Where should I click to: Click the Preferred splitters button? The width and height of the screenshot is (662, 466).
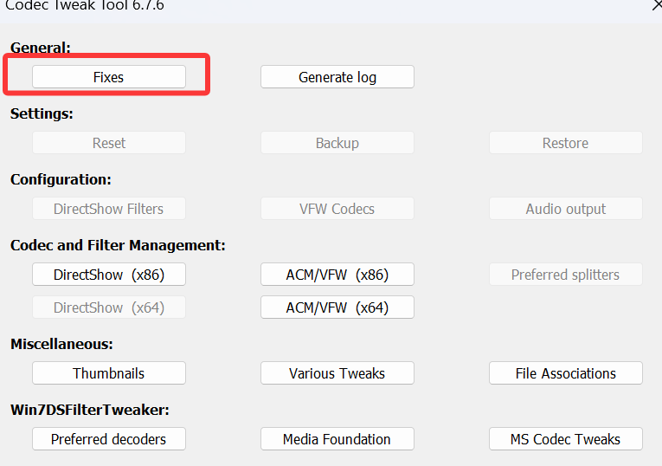point(565,275)
